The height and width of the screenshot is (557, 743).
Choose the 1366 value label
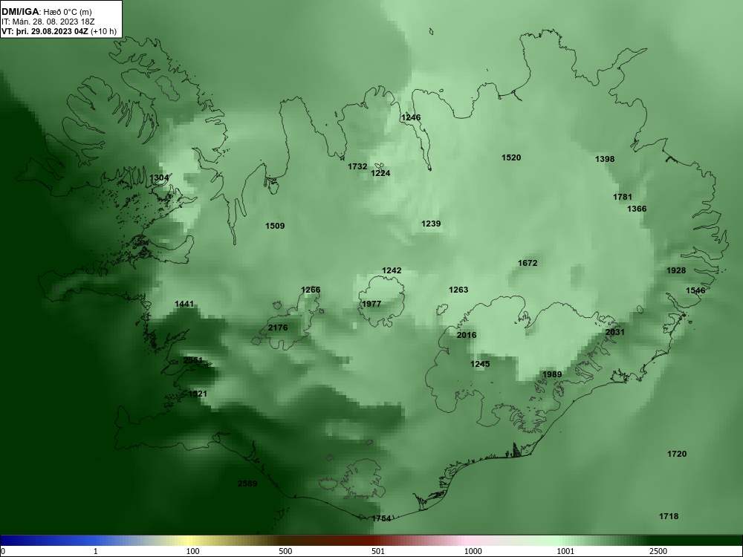pyautogui.click(x=637, y=209)
